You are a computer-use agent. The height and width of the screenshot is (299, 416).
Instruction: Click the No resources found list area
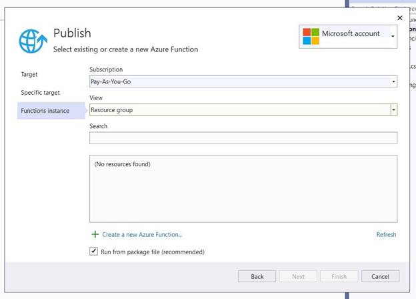pyautogui.click(x=243, y=189)
